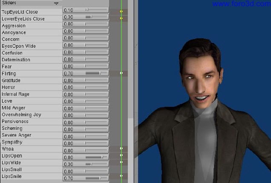Adjust the Flirting slider at 0.70
The width and height of the screenshot is (271, 183).
point(86,73)
